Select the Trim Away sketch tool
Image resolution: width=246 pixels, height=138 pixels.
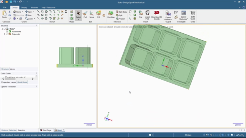62,12
